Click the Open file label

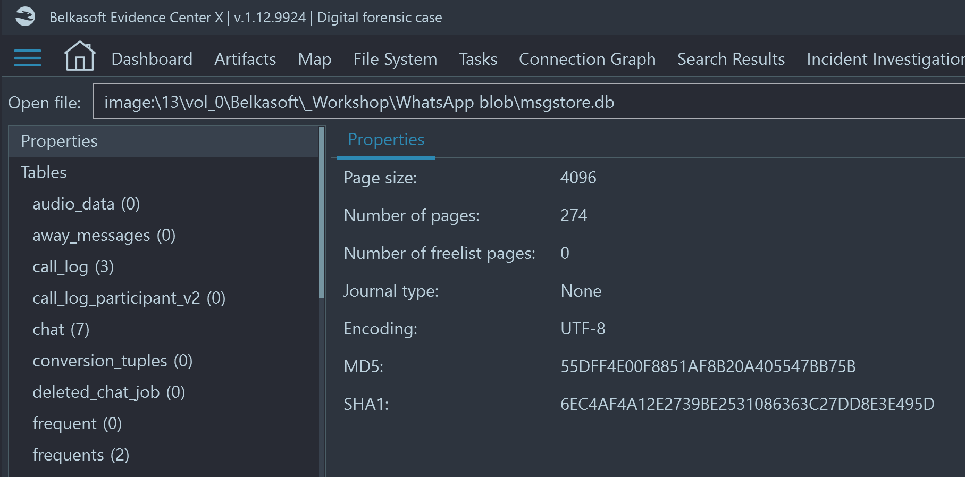[x=44, y=103]
